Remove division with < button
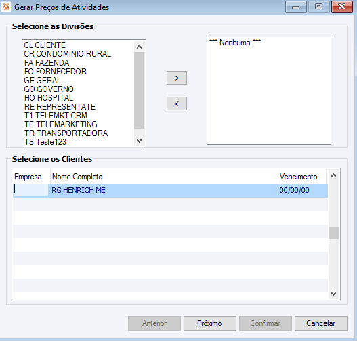 point(177,104)
